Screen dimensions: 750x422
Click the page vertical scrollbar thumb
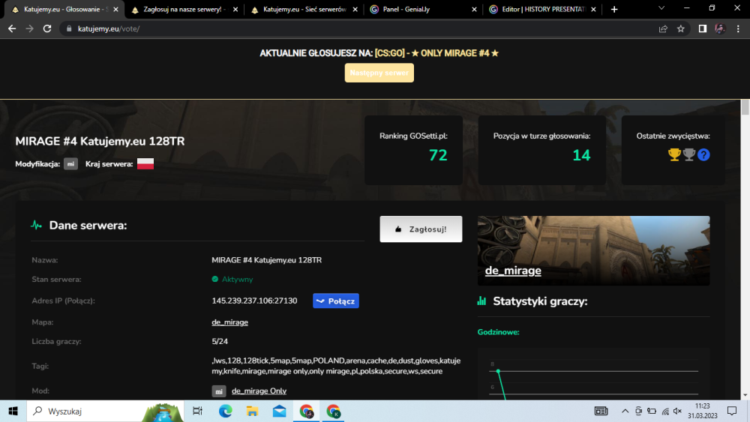point(745,107)
